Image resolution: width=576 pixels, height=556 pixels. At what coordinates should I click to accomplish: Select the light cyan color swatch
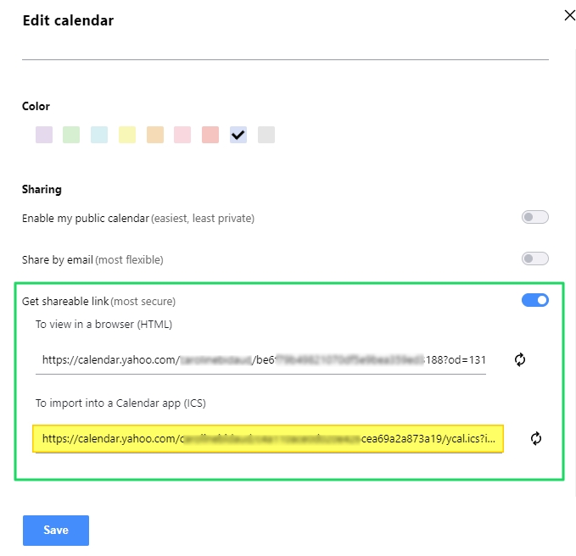point(99,135)
